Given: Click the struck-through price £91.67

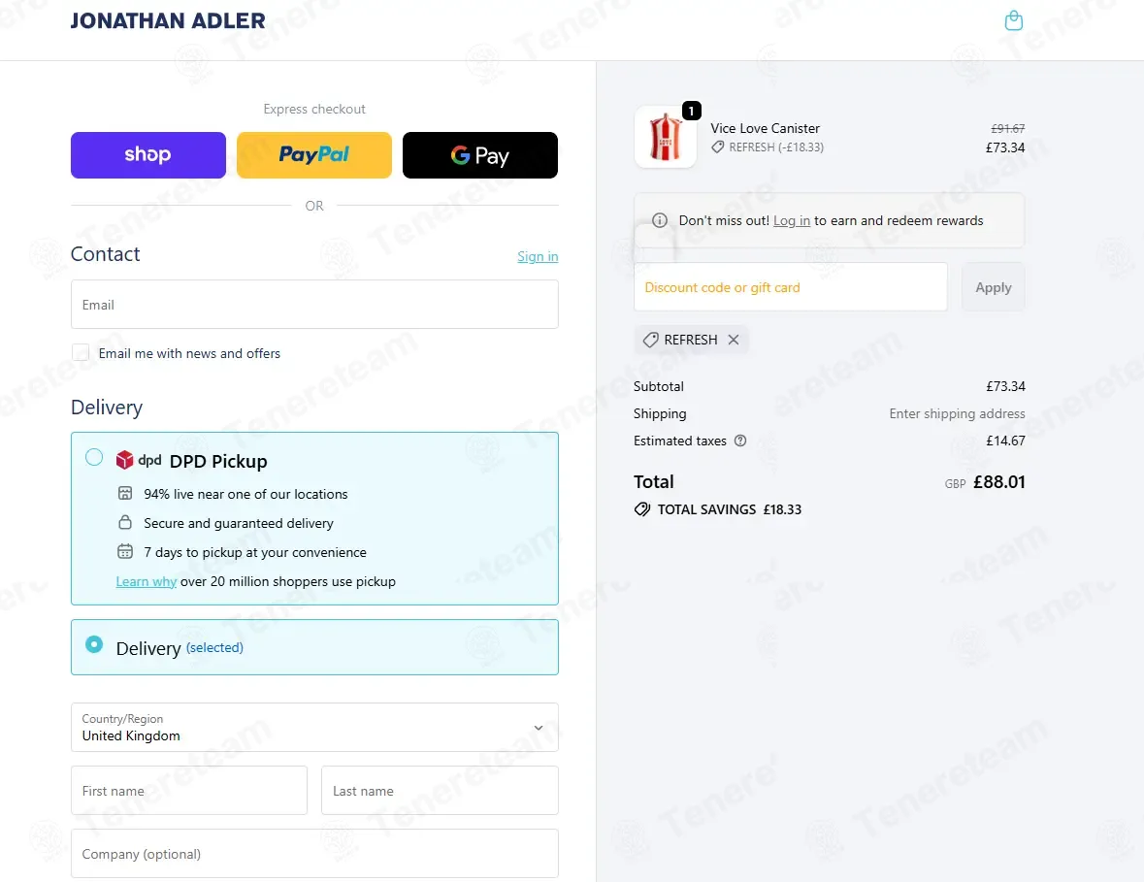Looking at the screenshot, I should click(1007, 128).
